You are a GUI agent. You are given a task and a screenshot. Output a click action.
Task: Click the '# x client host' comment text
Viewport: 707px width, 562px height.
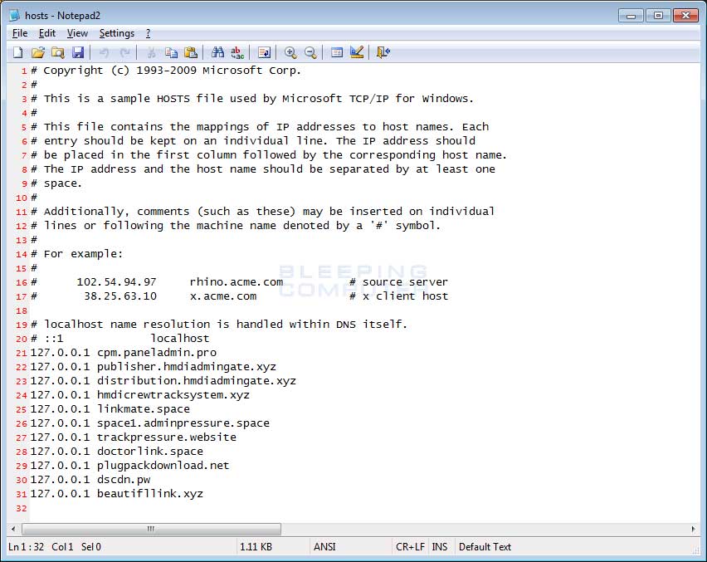click(398, 296)
